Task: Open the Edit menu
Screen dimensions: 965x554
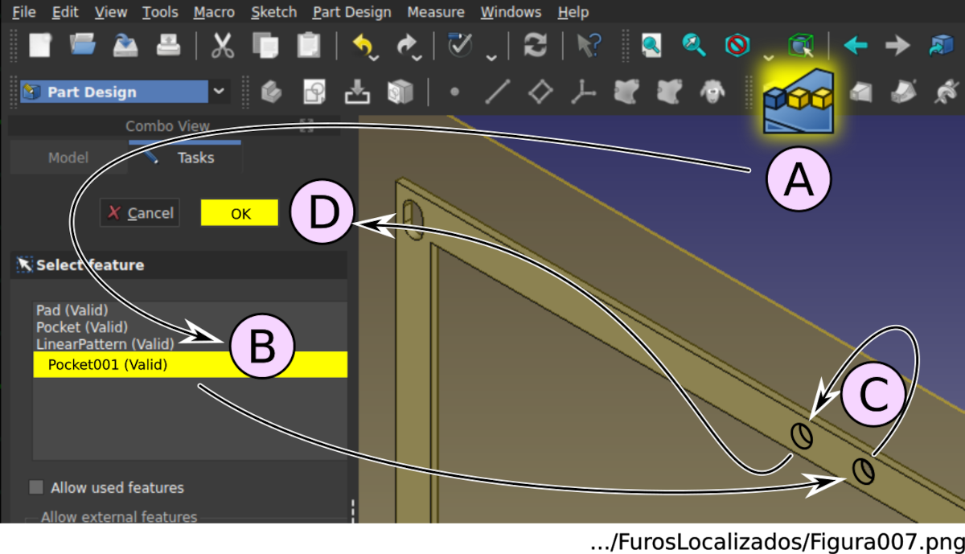Action: (x=65, y=12)
